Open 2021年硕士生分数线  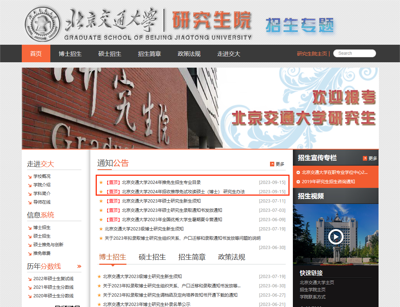(x=53, y=287)
